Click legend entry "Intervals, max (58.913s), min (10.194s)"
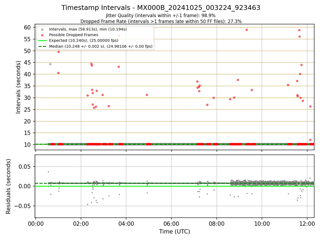The width and height of the screenshot is (322, 241). coord(88,29)
